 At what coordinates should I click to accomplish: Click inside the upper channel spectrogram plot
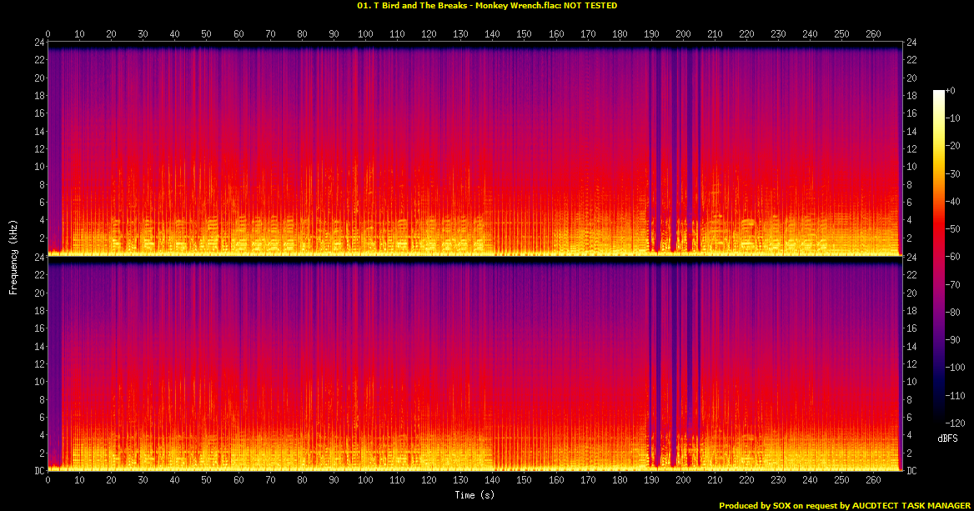[474, 149]
